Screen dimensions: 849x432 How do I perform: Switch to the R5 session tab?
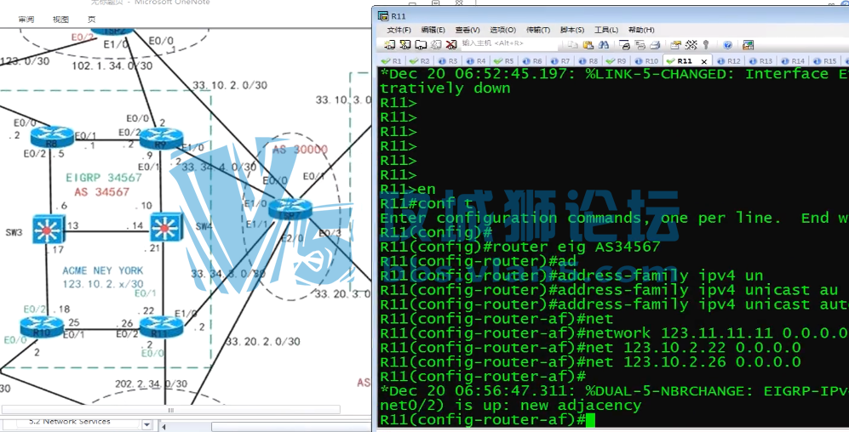click(504, 61)
